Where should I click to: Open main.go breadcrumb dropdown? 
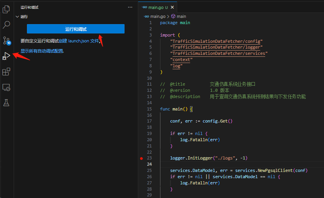tap(158, 16)
